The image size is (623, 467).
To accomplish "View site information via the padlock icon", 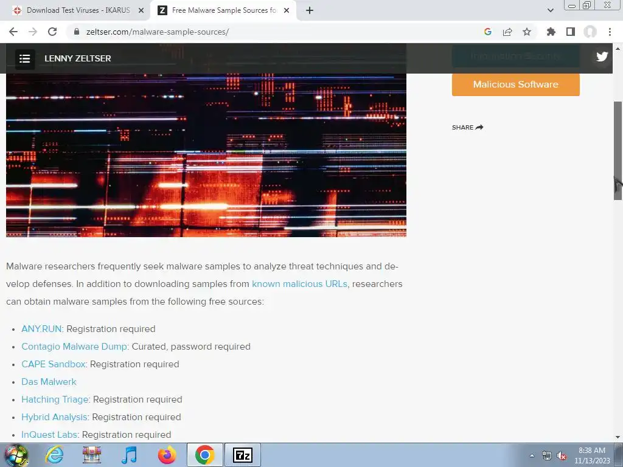I will coord(77,32).
